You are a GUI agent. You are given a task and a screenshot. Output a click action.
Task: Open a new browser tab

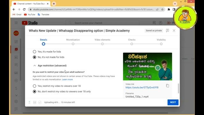[54, 4]
